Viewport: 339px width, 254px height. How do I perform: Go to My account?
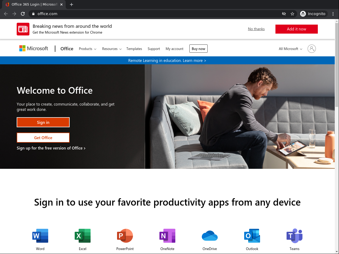pos(175,49)
